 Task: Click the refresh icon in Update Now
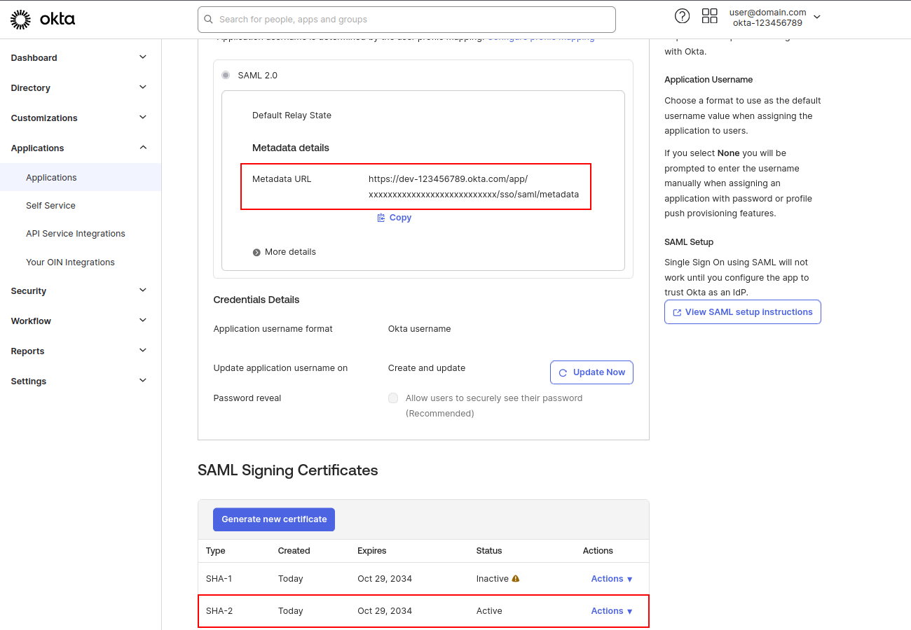pos(563,373)
